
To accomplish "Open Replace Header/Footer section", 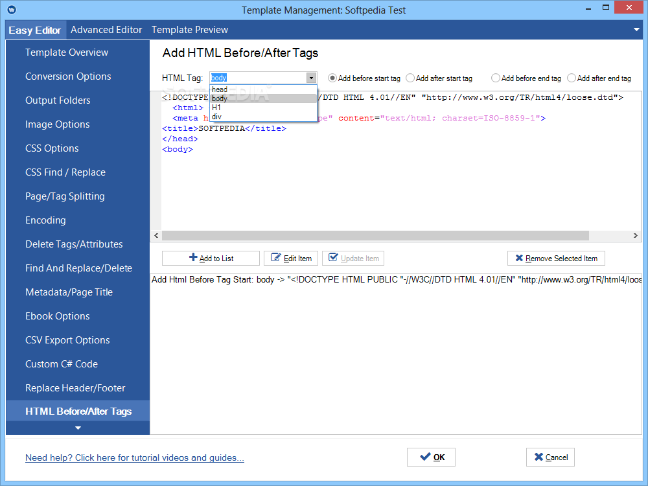I will 78,388.
